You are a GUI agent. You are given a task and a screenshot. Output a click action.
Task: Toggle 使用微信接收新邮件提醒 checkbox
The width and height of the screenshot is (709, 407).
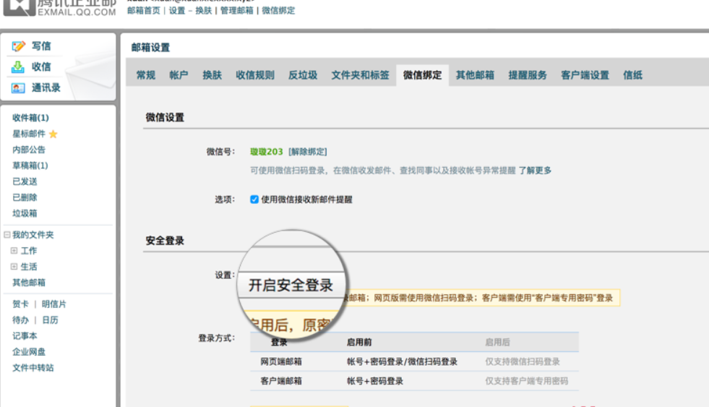(x=254, y=200)
